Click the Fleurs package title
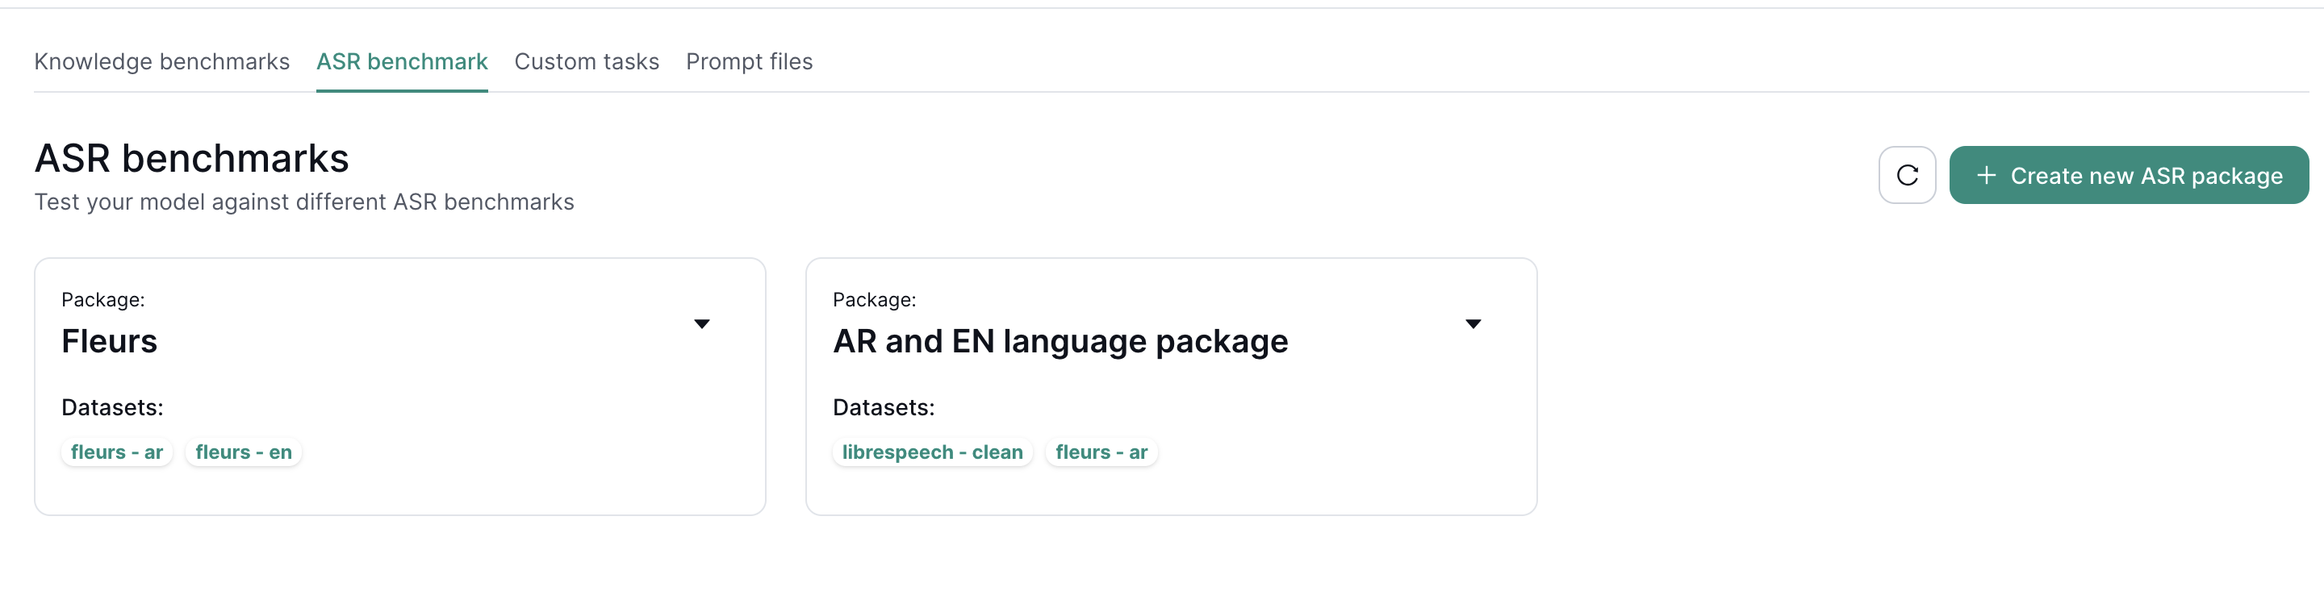2324x608 pixels. point(109,342)
